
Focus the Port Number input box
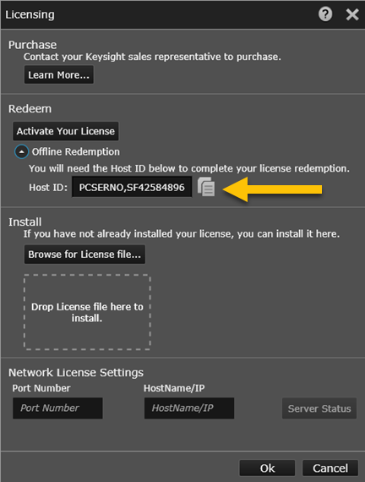(x=57, y=408)
